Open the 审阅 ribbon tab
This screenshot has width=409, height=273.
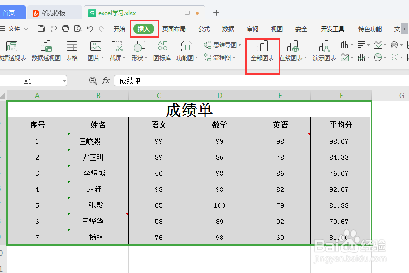point(253,29)
